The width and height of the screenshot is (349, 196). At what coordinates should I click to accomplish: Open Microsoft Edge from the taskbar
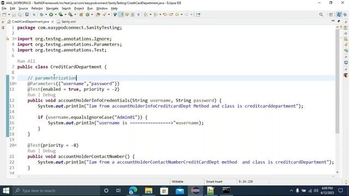[x=133, y=191]
